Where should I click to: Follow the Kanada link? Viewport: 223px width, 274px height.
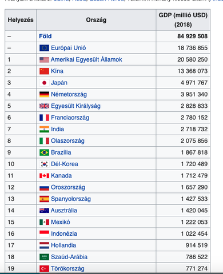61,176
